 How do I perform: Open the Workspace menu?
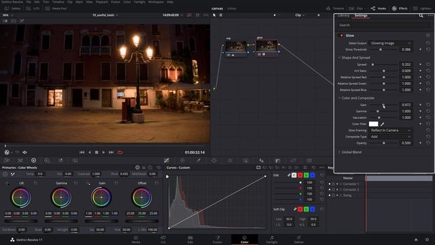coord(156,1)
